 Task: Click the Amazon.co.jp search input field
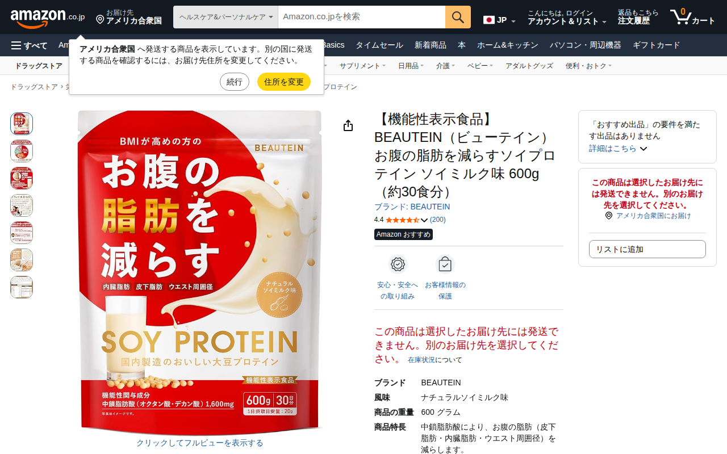[362, 17]
